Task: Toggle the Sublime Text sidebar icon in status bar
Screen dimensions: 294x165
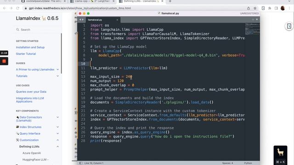Action: (x=81, y=163)
